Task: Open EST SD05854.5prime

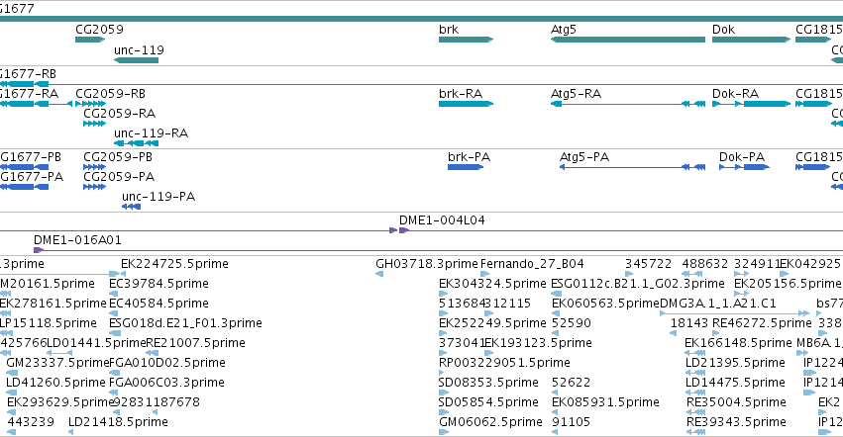Action: (444, 413)
